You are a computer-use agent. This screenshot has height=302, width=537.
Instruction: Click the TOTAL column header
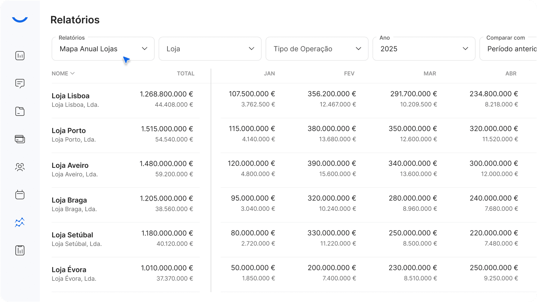tap(185, 74)
